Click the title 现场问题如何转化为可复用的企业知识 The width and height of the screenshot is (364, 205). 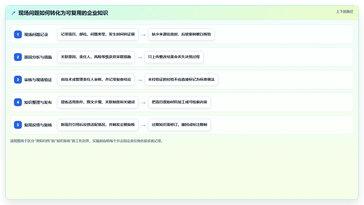63,13
